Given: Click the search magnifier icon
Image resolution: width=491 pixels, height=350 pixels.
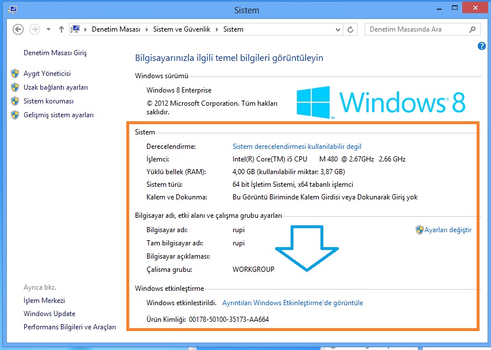Looking at the screenshot, I should point(472,29).
